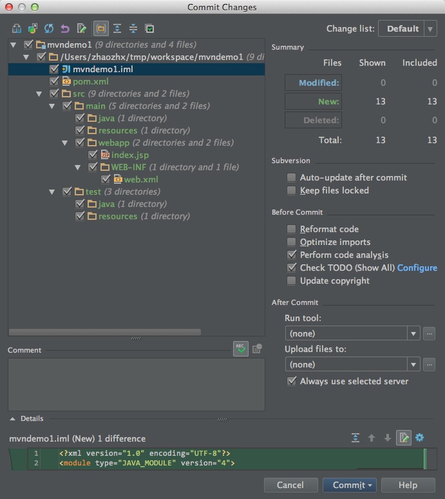This screenshot has width=445, height=499.
Task: Enable Keep files locked checkbox
Action: tap(291, 190)
